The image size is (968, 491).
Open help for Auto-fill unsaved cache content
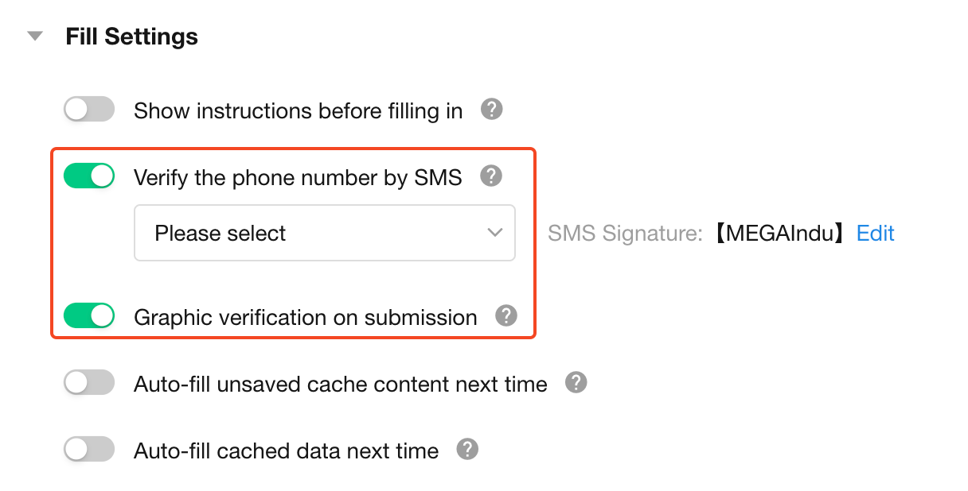point(576,384)
